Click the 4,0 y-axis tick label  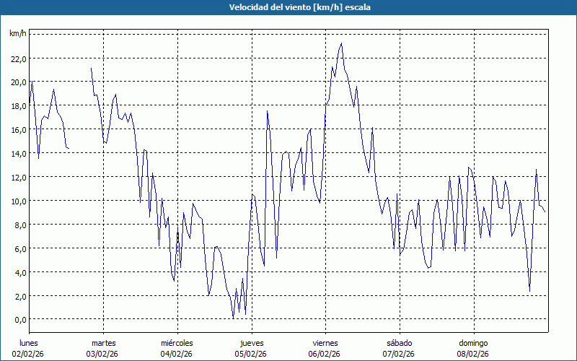coord(20,272)
